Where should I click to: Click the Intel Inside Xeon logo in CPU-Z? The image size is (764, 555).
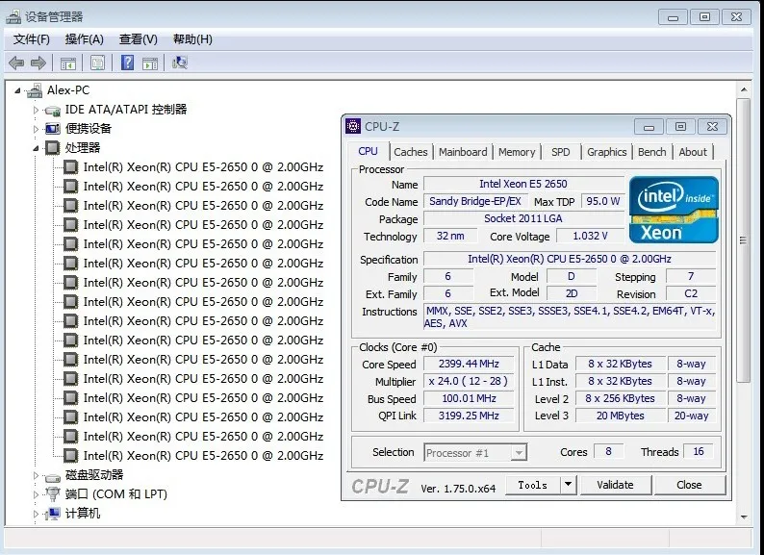point(674,210)
